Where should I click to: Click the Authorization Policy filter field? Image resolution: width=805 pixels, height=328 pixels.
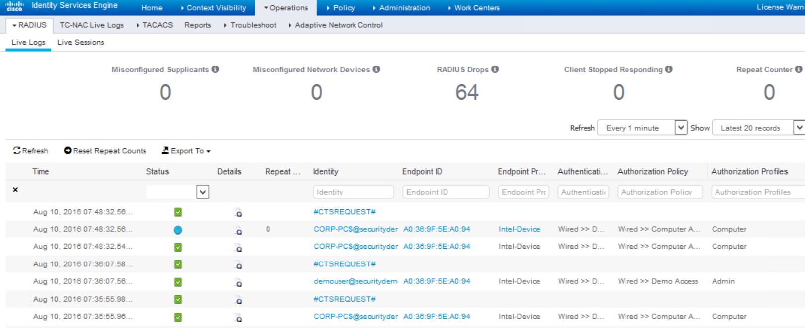[660, 192]
